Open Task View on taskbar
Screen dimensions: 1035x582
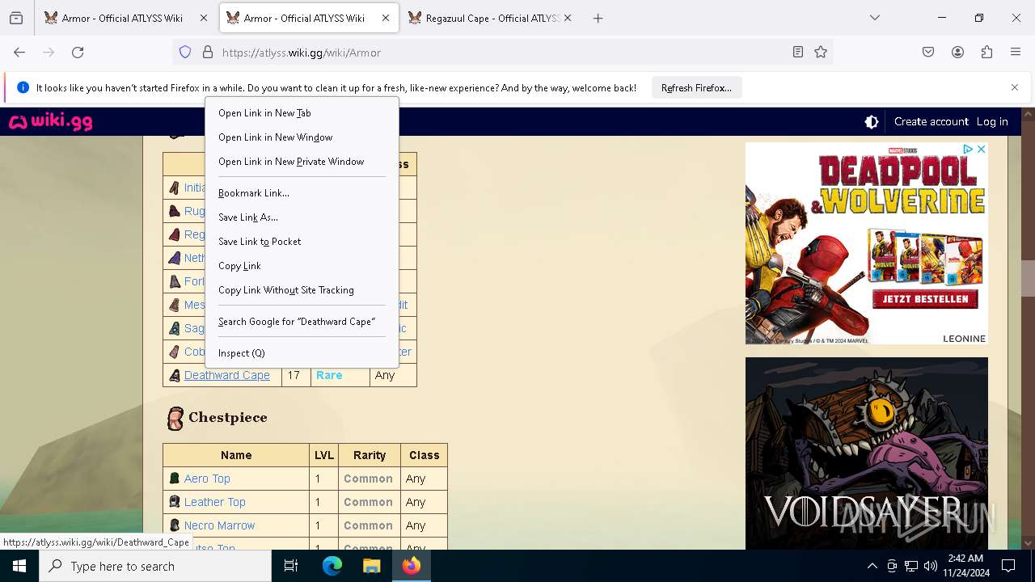[291, 566]
